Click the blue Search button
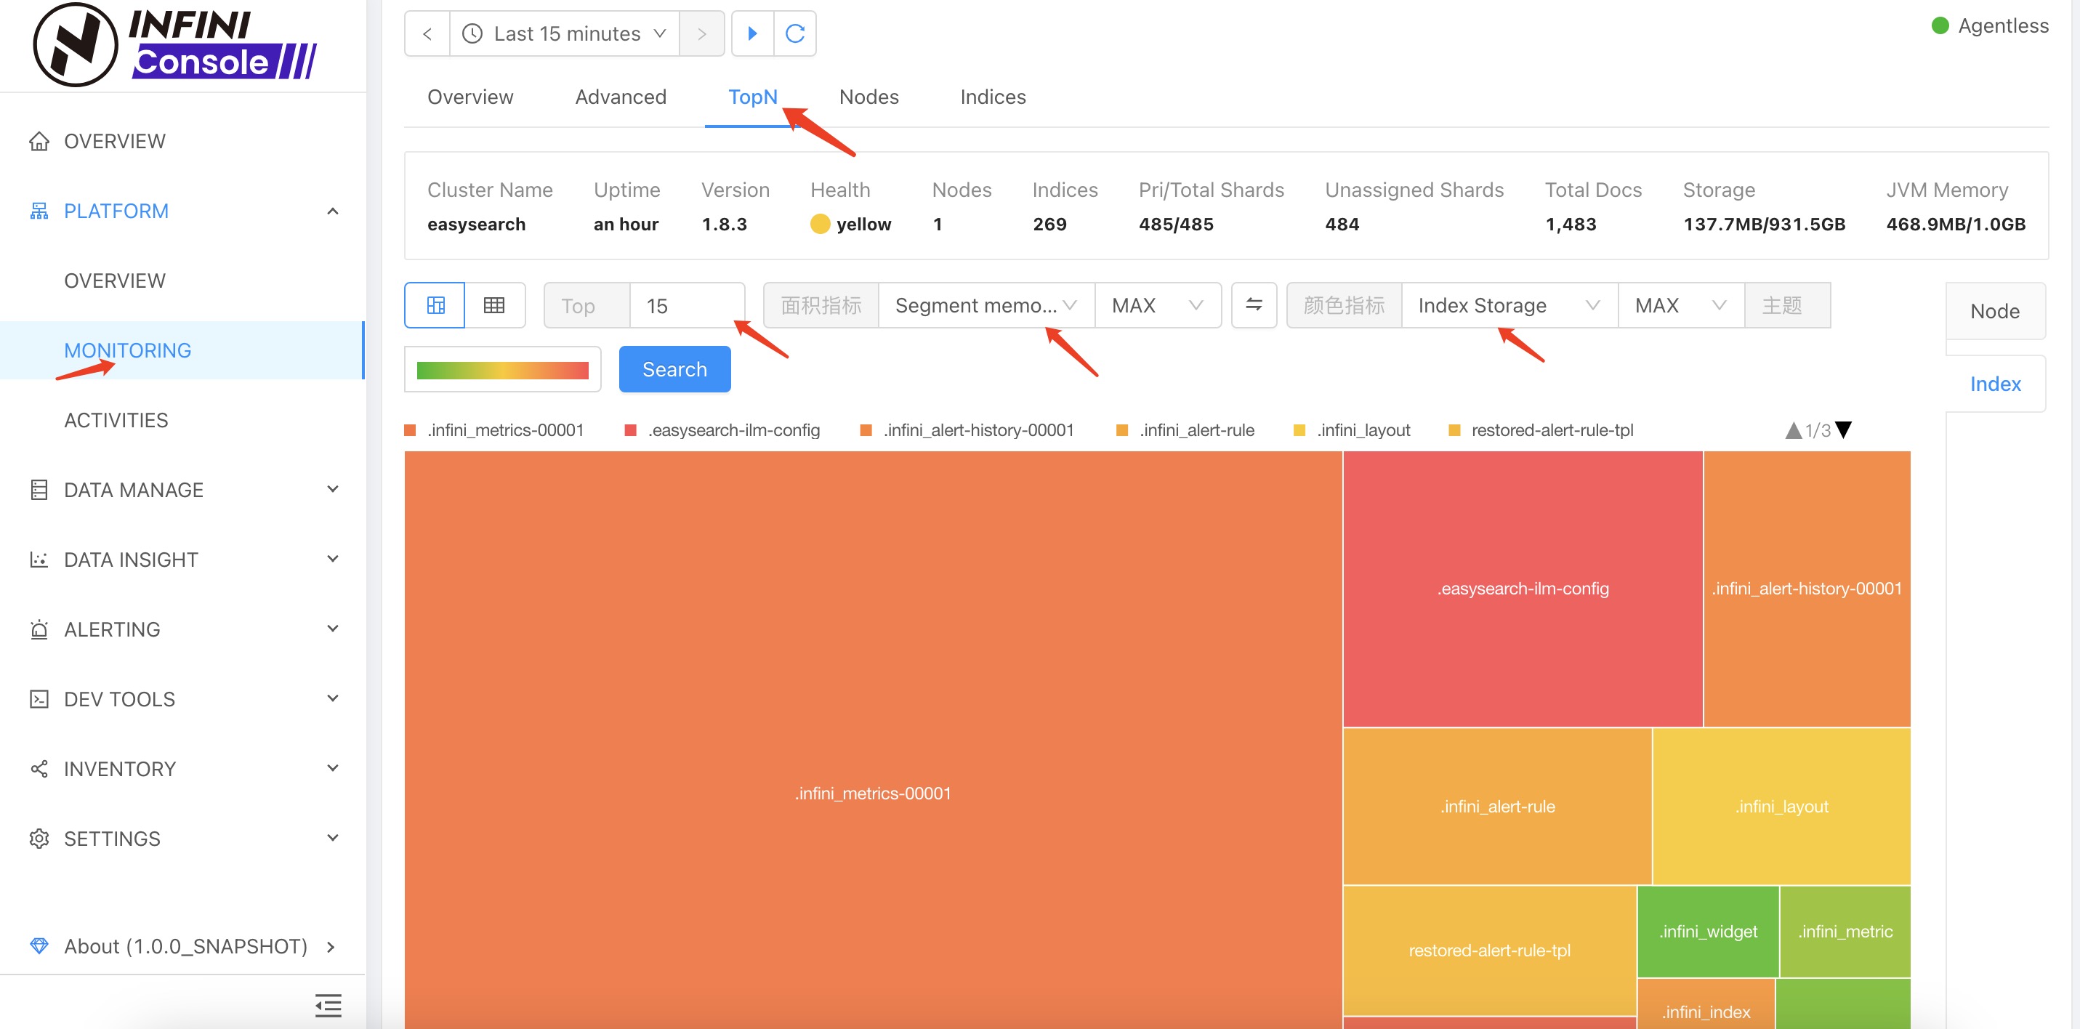Image resolution: width=2080 pixels, height=1029 pixels. 674,369
